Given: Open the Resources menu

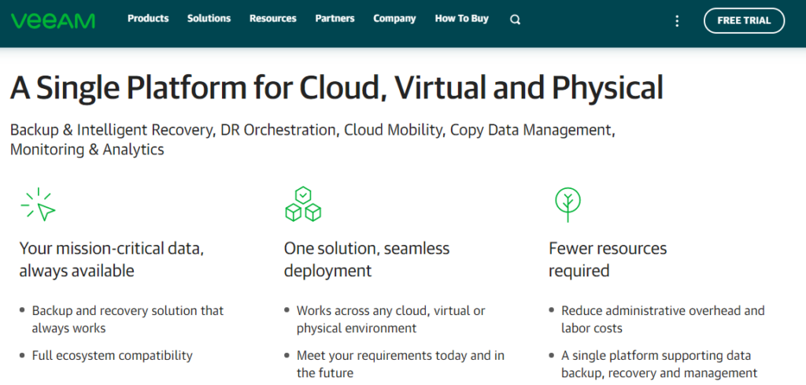Looking at the screenshot, I should coord(273,19).
